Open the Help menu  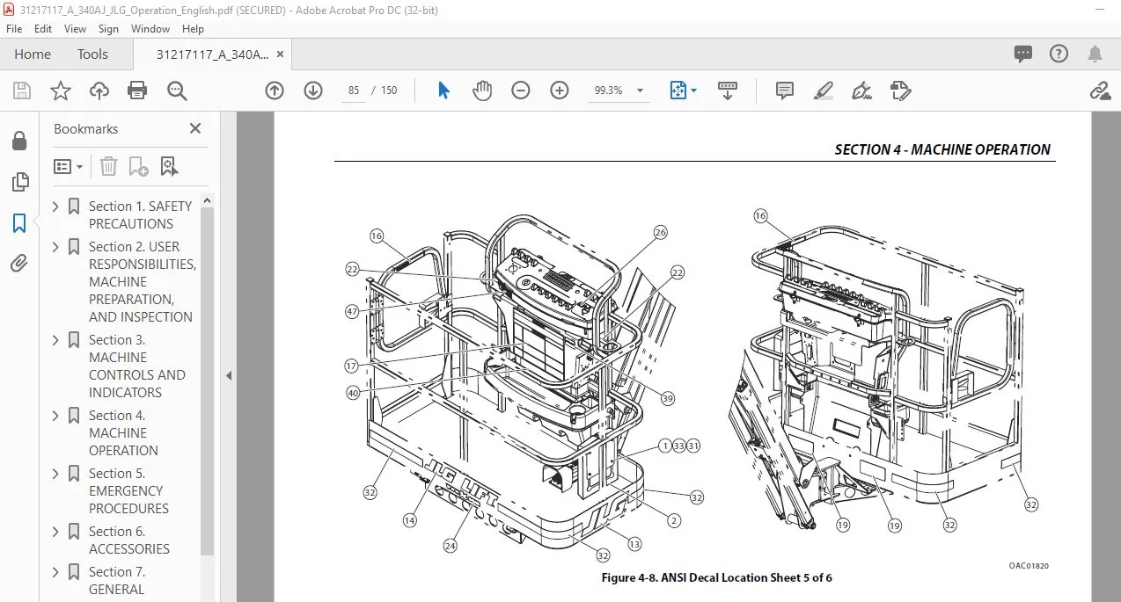point(193,29)
